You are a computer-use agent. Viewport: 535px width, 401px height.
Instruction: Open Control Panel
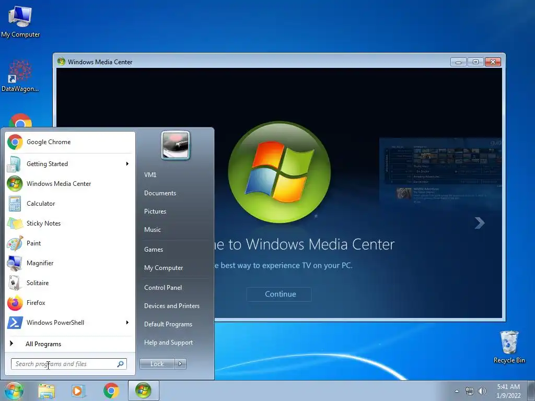click(163, 288)
